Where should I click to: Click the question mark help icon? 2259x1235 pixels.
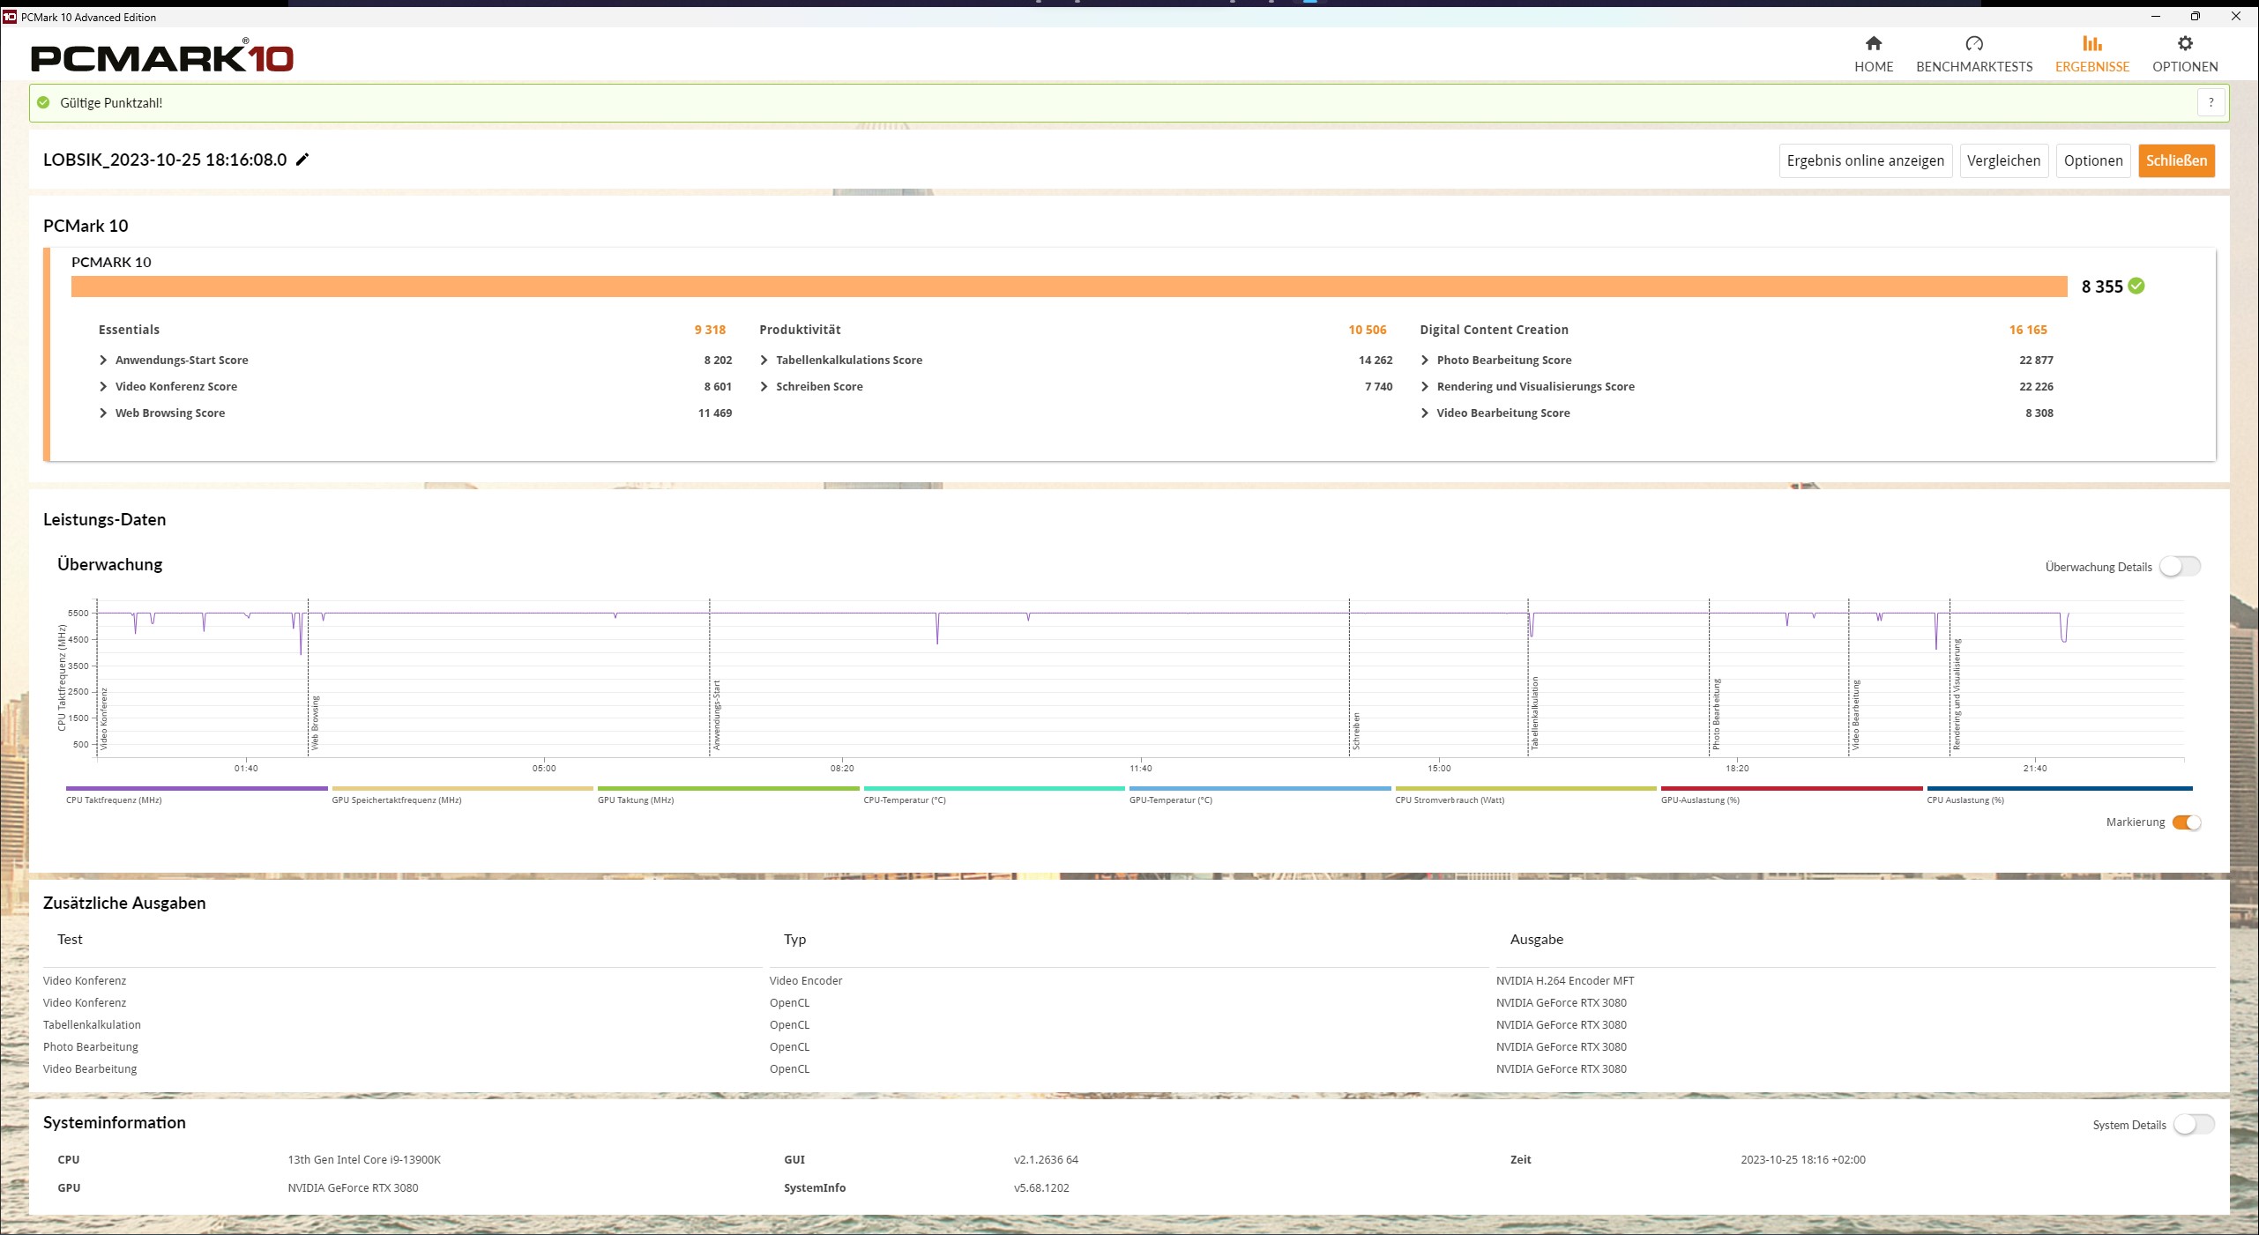point(2211,102)
